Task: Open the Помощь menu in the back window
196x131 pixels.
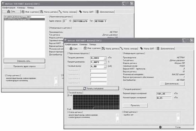Action: coord(31,8)
